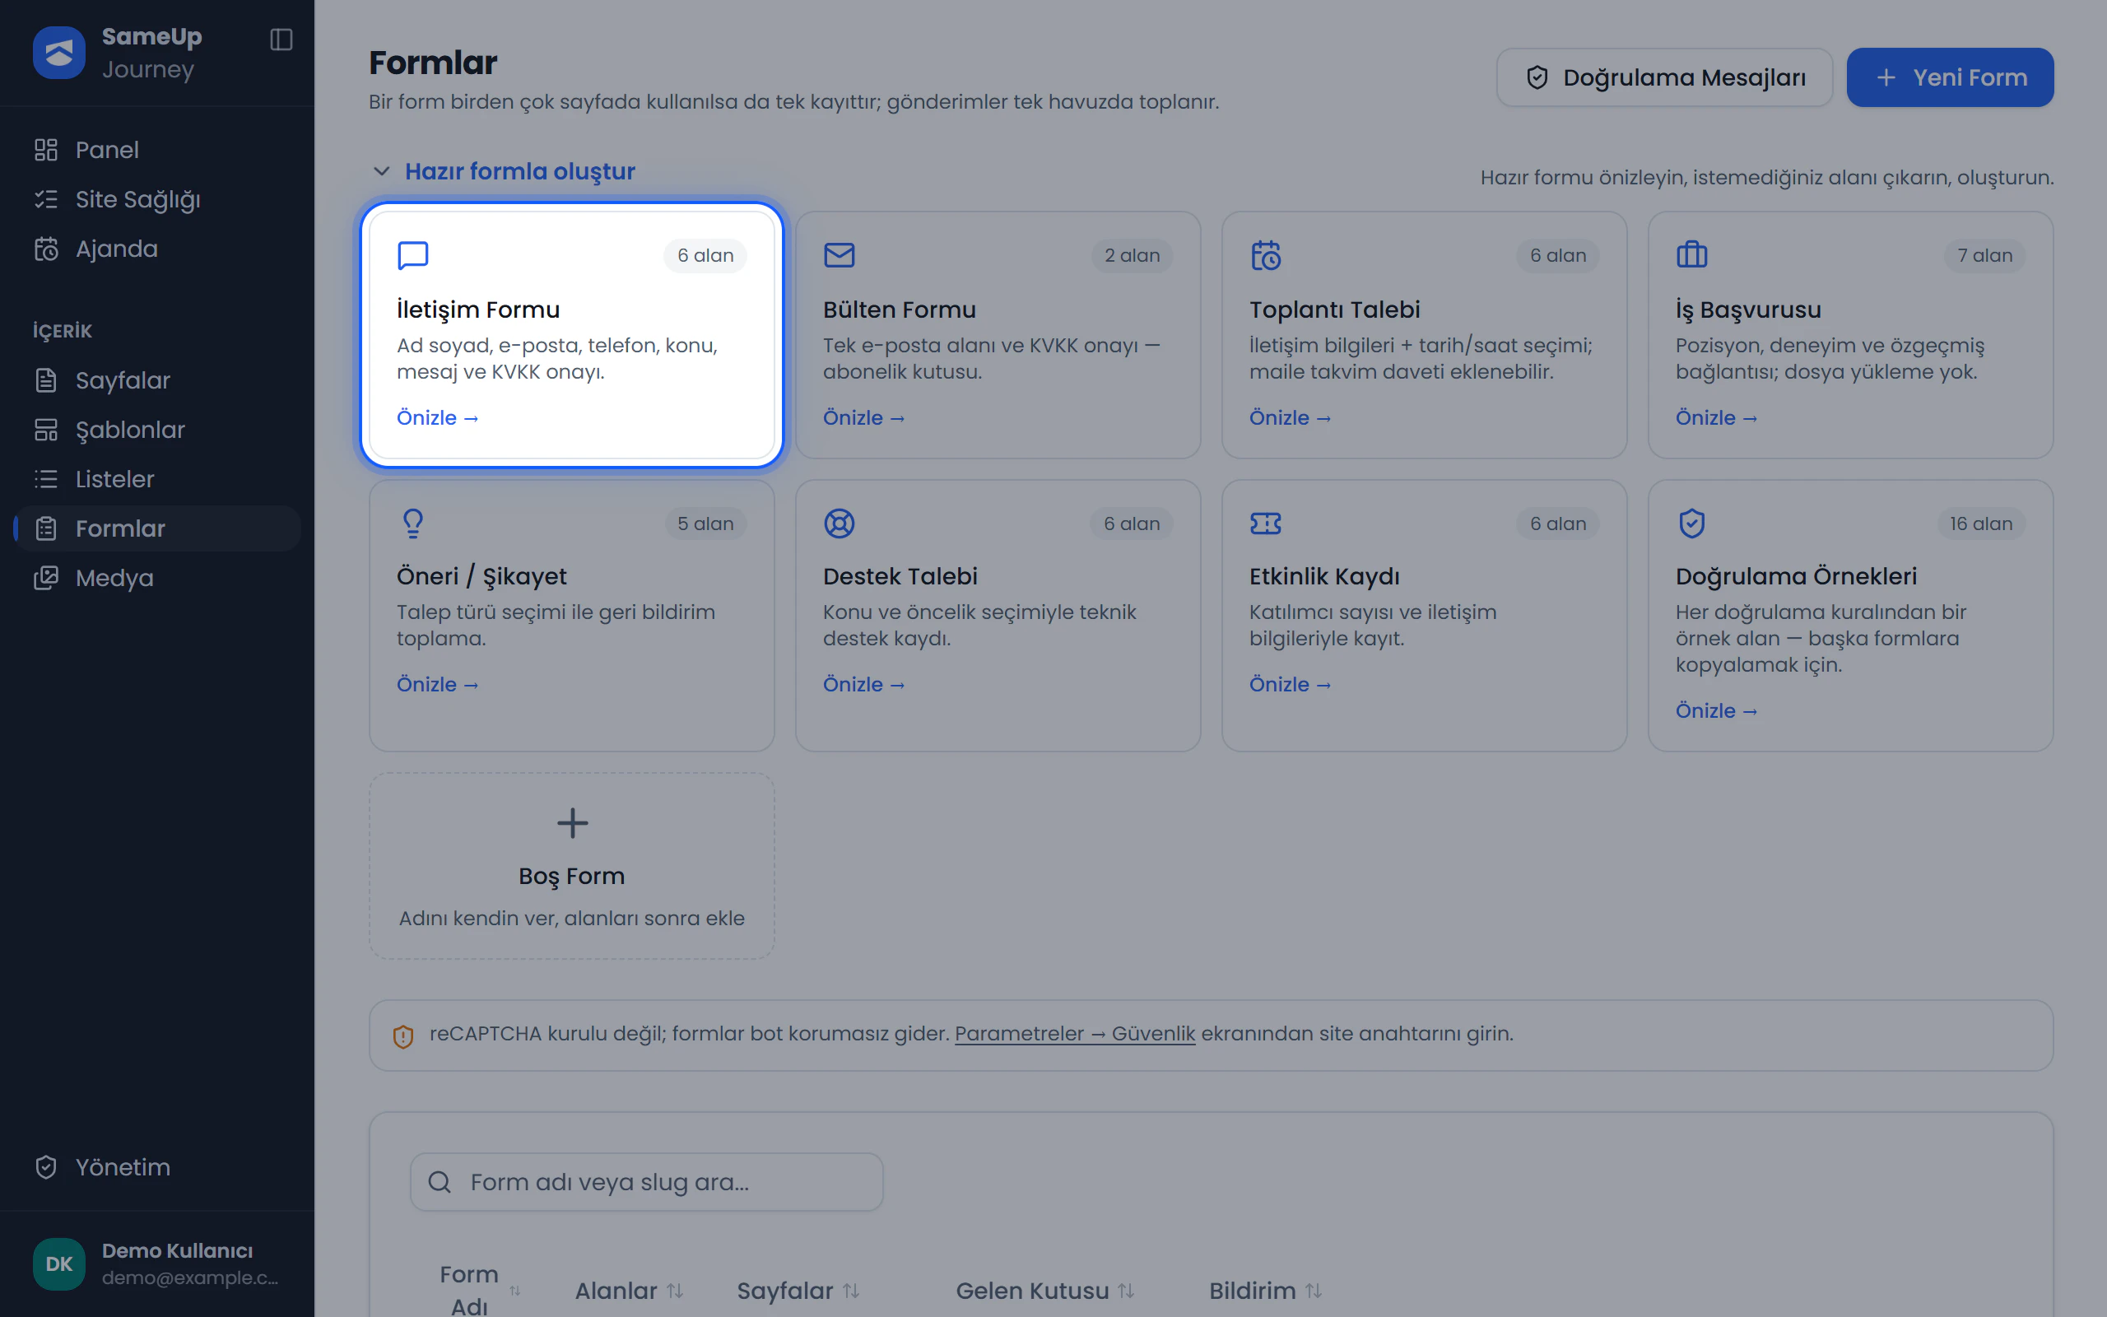Focus the form name or slug search field
This screenshot has width=2107, height=1317.
pos(647,1182)
